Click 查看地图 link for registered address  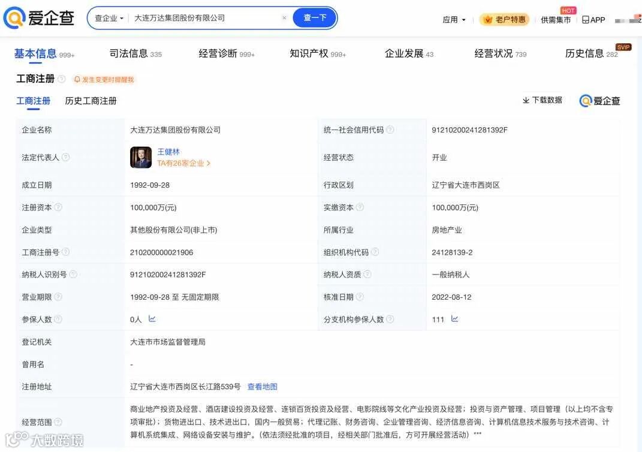tap(263, 387)
